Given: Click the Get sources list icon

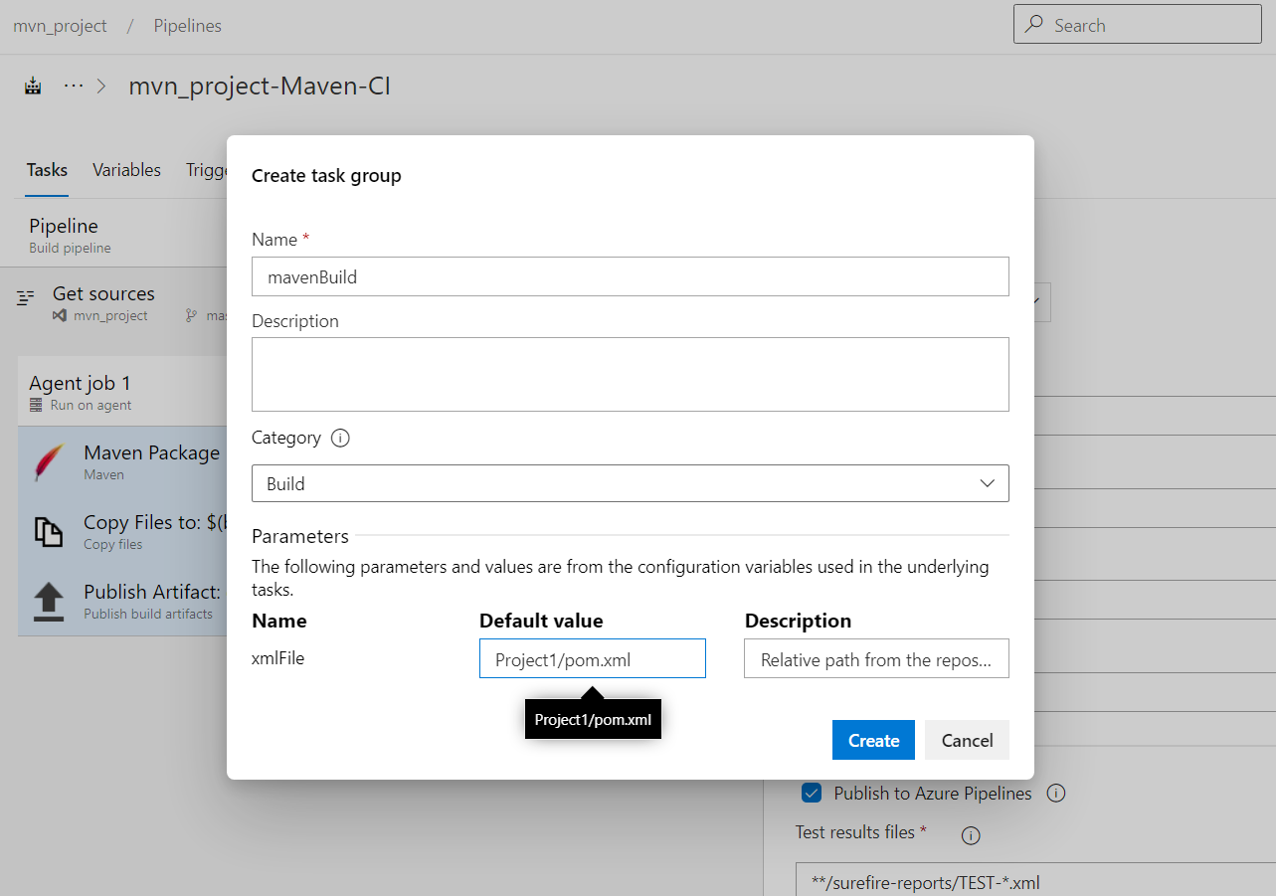Looking at the screenshot, I should 27,296.
